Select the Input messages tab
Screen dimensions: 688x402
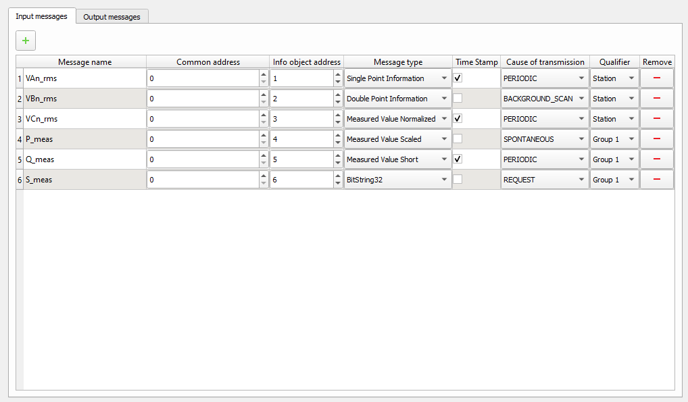click(42, 16)
